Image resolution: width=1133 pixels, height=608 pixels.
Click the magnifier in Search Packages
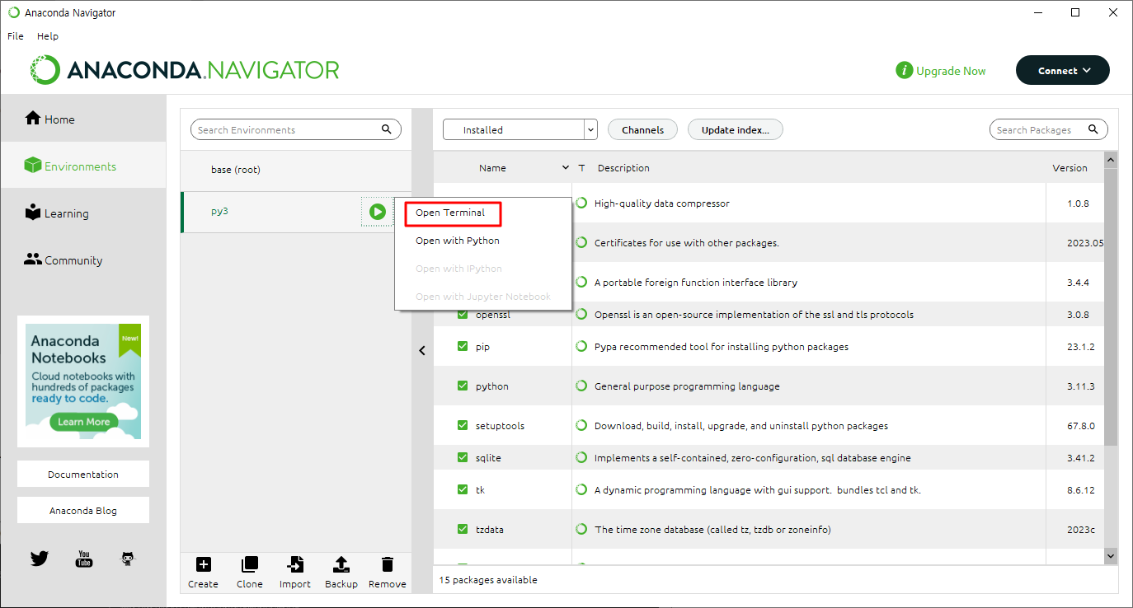click(x=1094, y=129)
